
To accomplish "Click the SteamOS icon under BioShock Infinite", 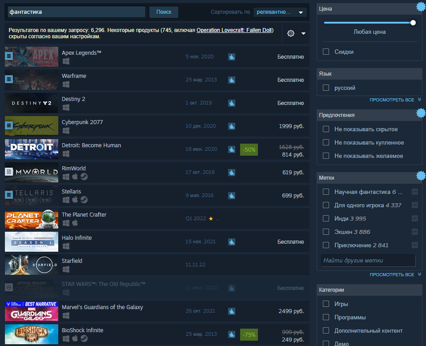I will point(84,338).
